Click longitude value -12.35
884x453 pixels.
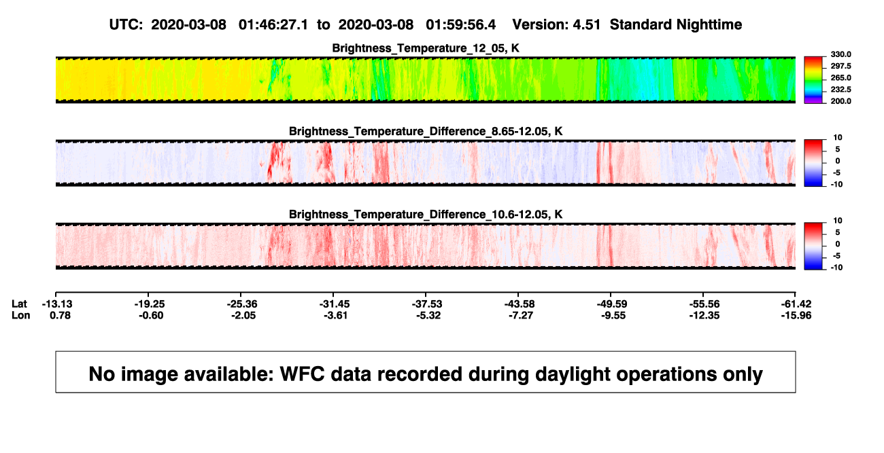tap(705, 315)
